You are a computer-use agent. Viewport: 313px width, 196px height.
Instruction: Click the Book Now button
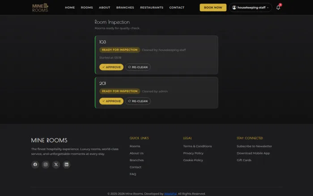click(x=213, y=8)
